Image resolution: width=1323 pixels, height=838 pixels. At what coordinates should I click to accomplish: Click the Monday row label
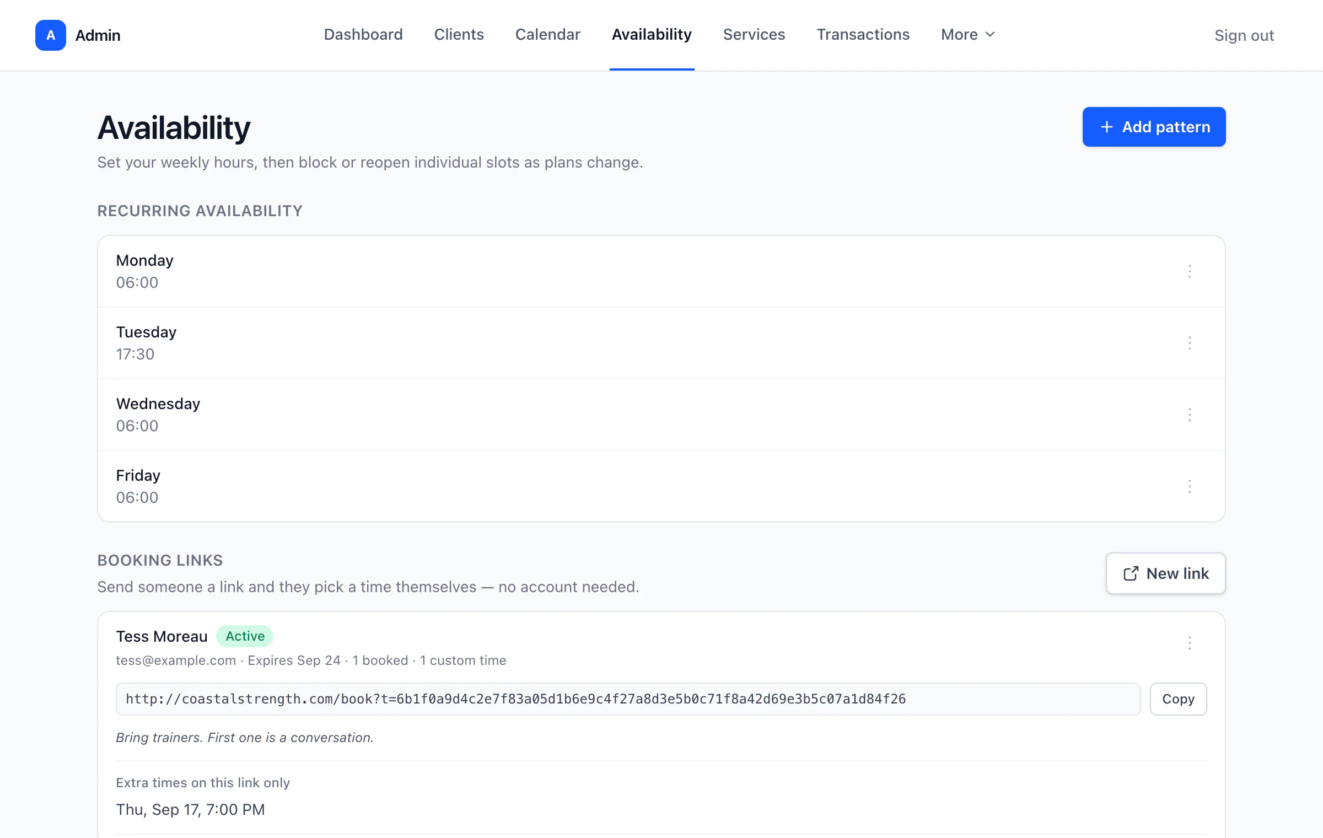tap(144, 260)
